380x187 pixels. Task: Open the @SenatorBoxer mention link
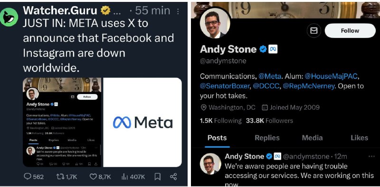coord(224,86)
